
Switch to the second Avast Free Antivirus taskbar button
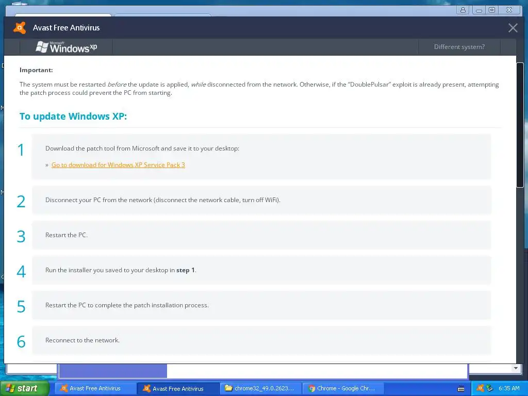(x=178, y=388)
